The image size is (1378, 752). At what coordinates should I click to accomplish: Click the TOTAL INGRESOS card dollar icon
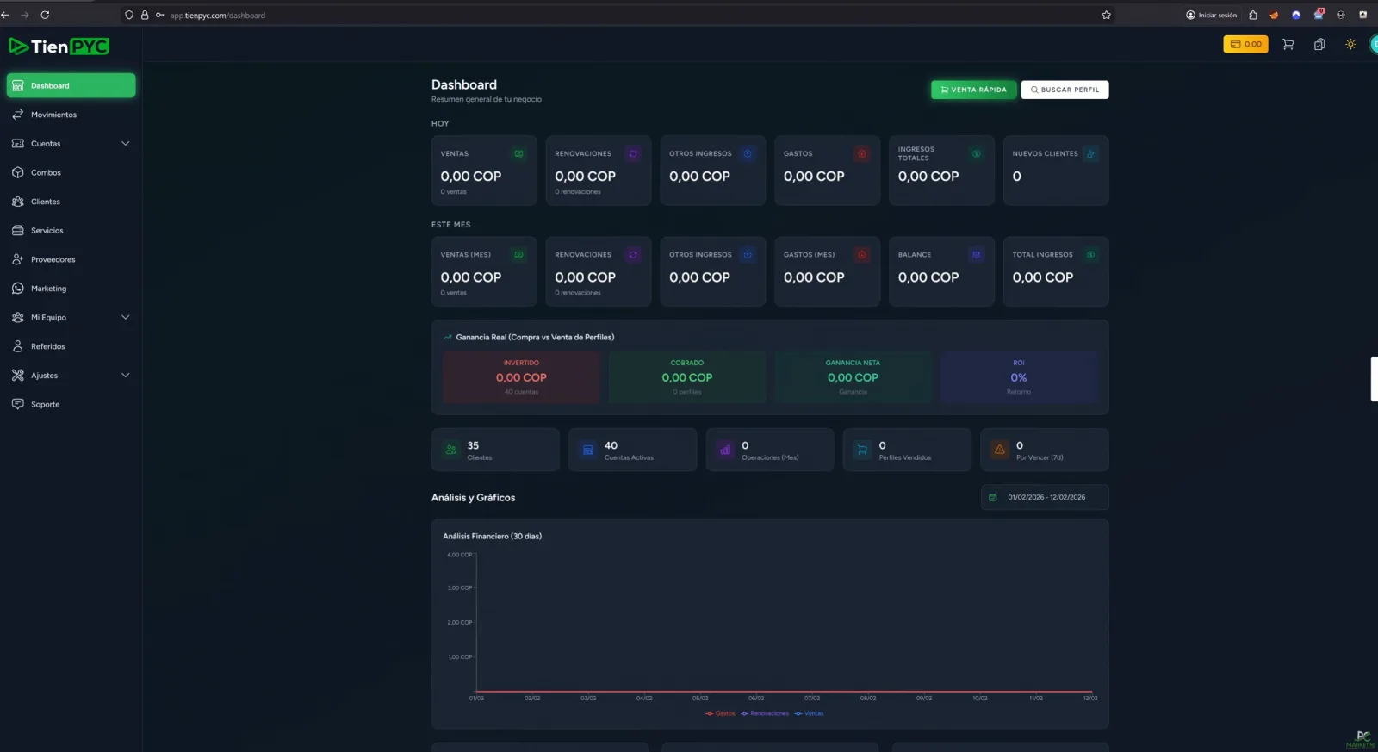pyautogui.click(x=1090, y=255)
